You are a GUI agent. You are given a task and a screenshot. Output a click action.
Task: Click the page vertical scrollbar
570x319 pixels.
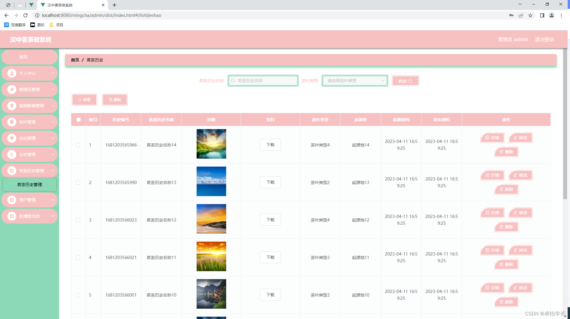[x=565, y=124]
